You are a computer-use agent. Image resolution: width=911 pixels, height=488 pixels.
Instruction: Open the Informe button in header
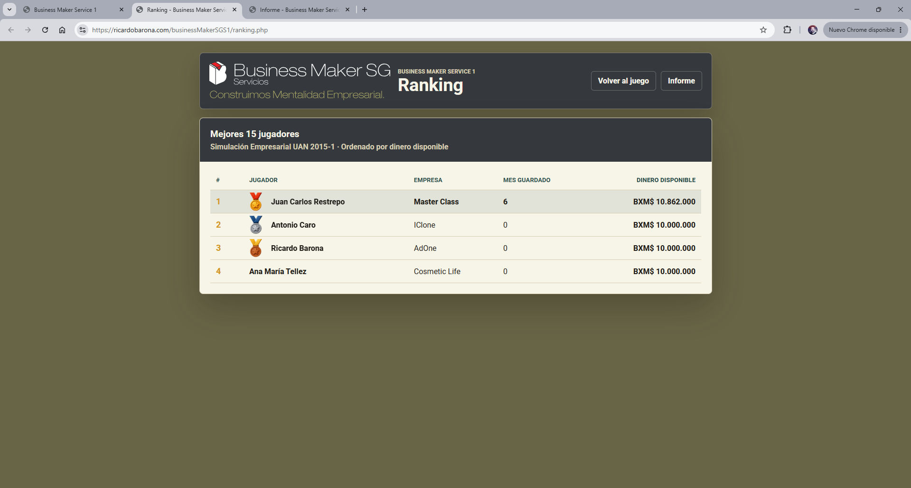681,81
